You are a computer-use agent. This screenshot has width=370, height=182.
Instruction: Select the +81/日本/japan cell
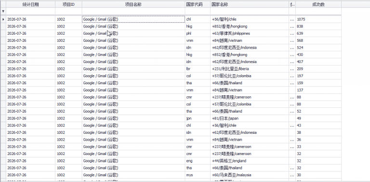pos(250,118)
